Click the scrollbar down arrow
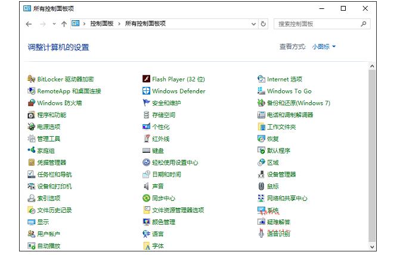The width and height of the screenshot is (403, 255). point(372,247)
